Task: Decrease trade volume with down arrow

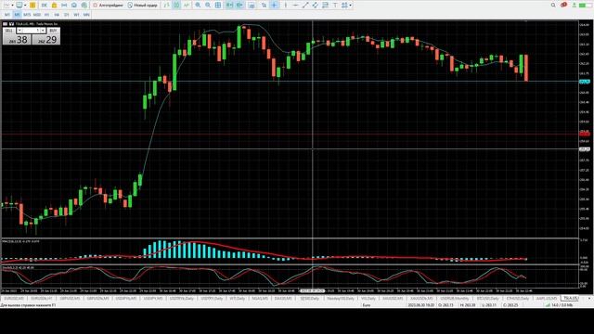Action: tap(19, 31)
